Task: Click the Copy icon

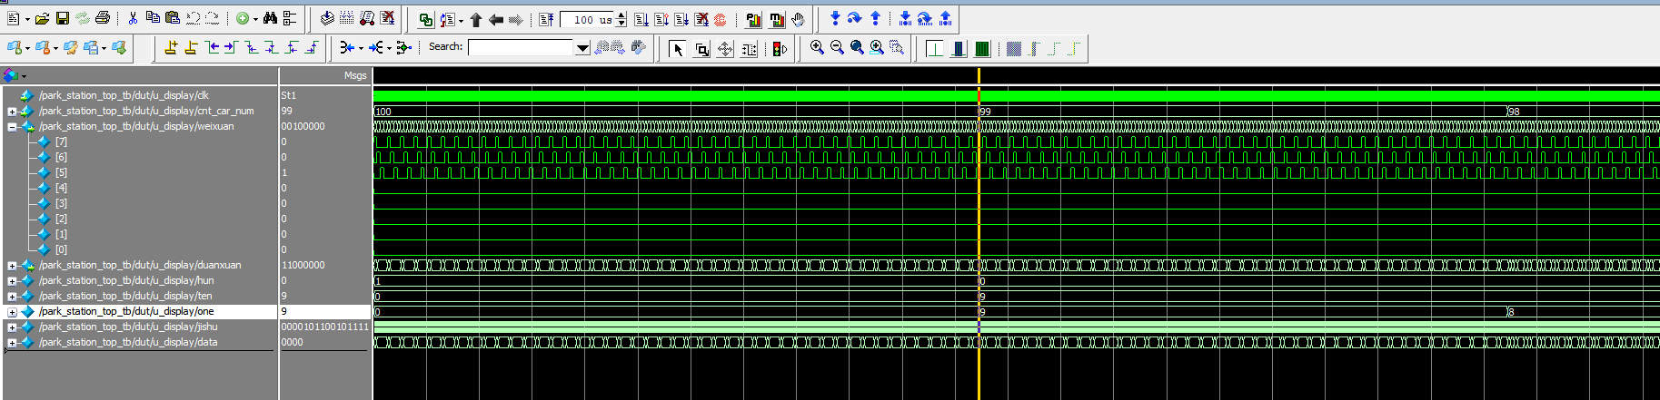Action: point(153,18)
